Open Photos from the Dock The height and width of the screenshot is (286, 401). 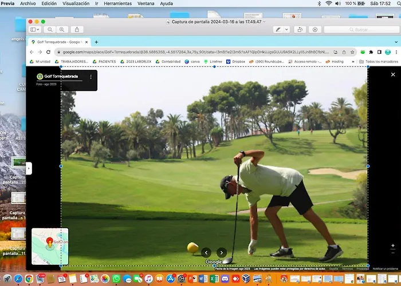coord(105,279)
